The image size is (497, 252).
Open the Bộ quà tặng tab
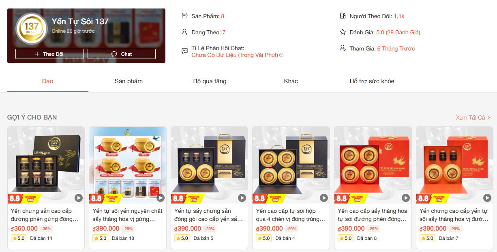coord(210,81)
